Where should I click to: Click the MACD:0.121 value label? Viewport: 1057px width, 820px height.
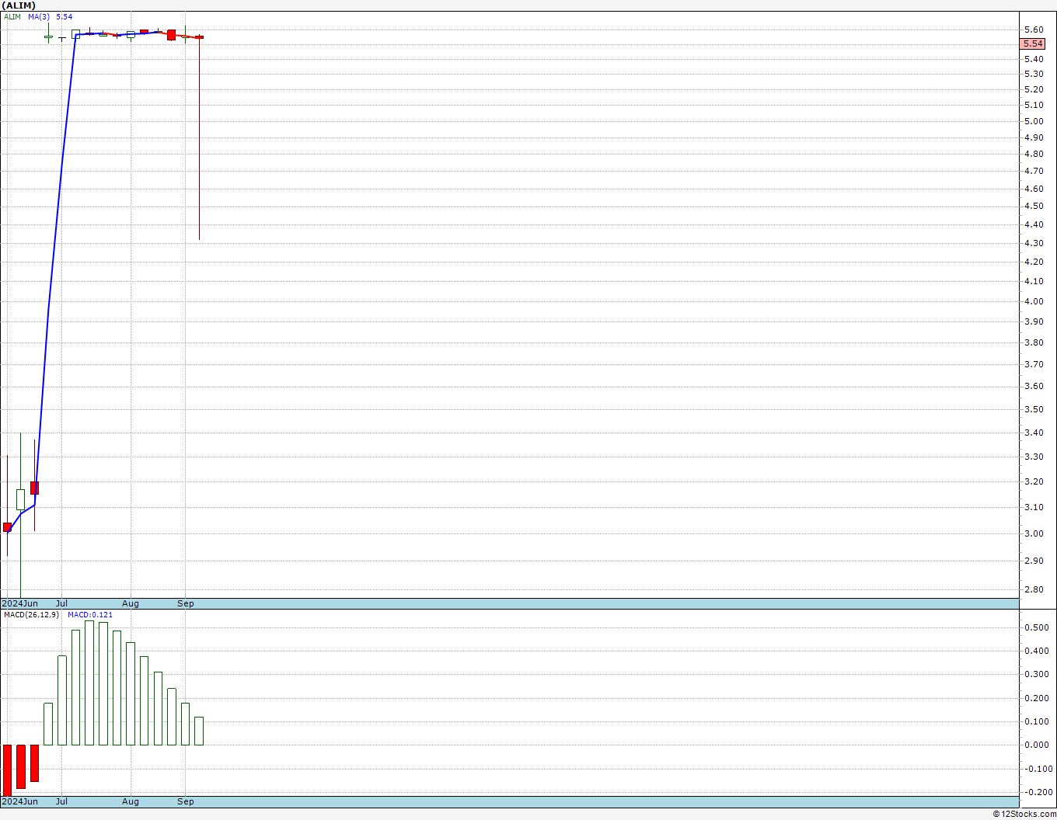tap(90, 615)
